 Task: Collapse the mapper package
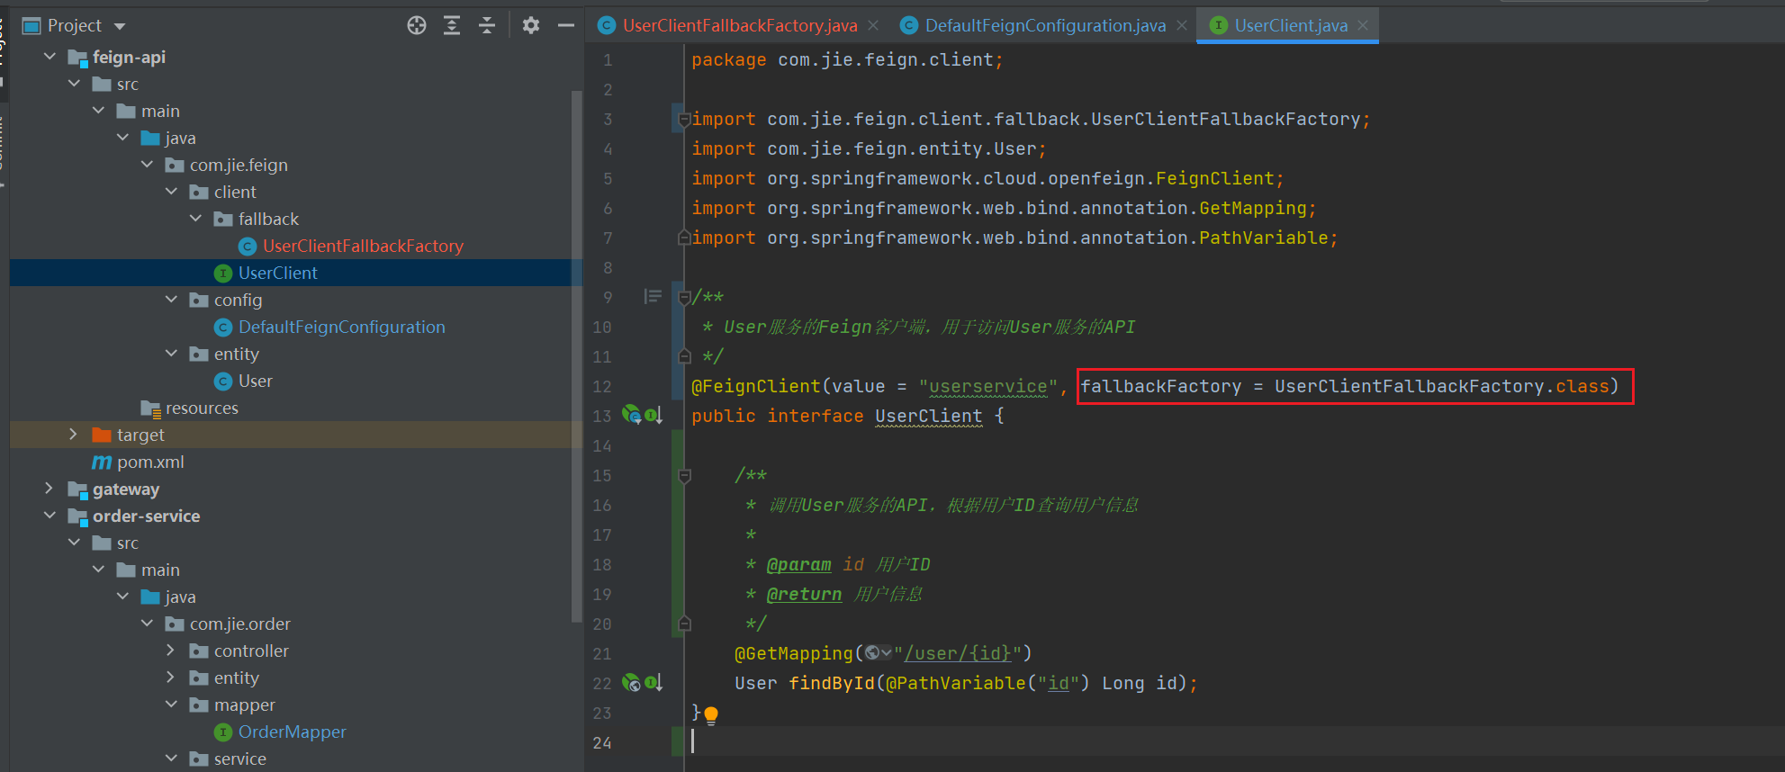point(171,705)
